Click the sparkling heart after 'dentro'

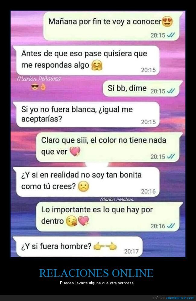[84, 221]
